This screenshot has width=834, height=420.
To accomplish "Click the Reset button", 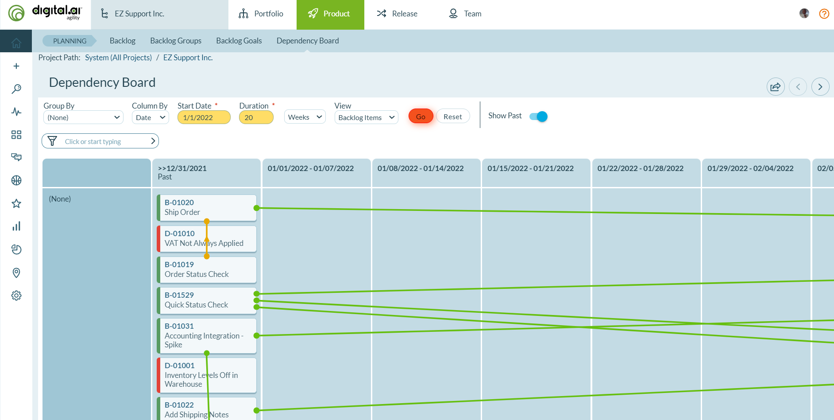I will 453,117.
